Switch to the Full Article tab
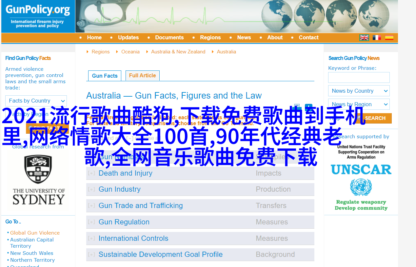 pos(143,75)
